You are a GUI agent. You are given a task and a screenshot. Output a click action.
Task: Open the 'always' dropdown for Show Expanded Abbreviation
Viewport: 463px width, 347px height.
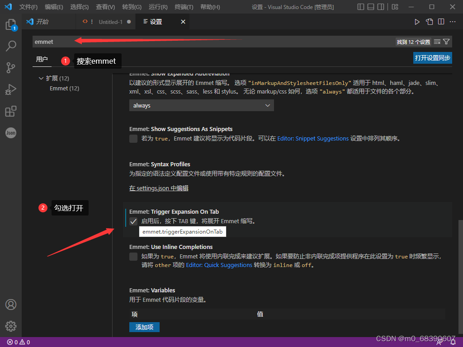[x=201, y=105]
